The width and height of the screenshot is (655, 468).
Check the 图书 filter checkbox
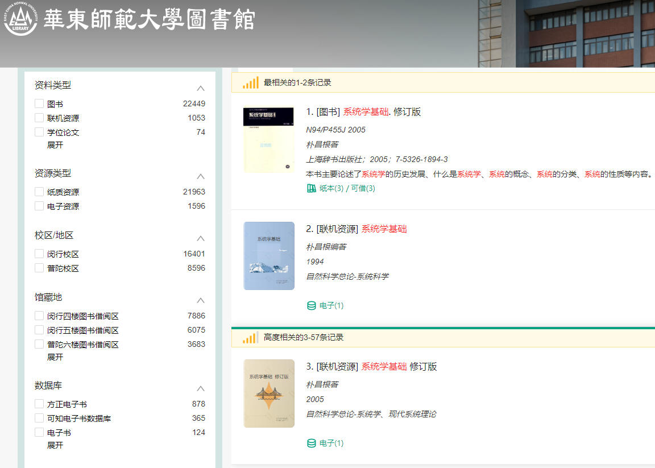click(x=39, y=103)
